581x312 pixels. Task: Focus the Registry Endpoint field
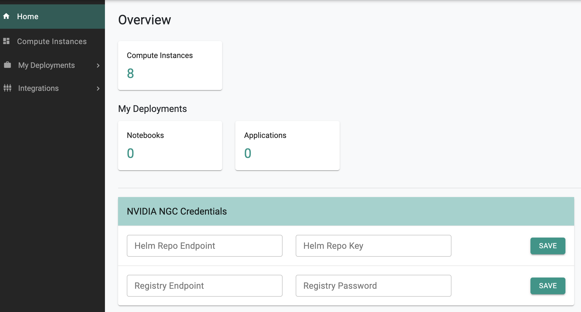204,286
